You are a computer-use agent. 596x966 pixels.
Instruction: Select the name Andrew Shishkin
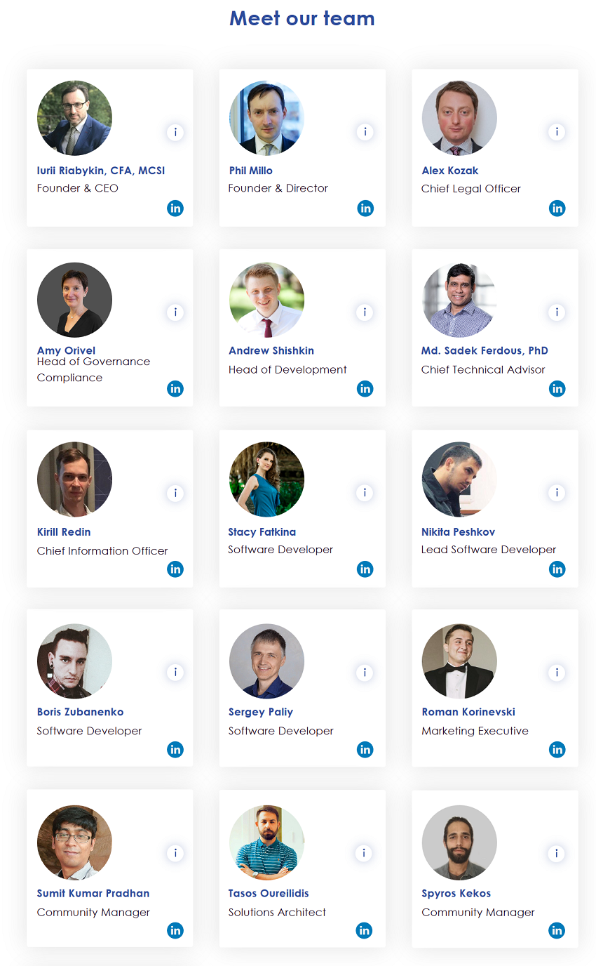click(271, 350)
